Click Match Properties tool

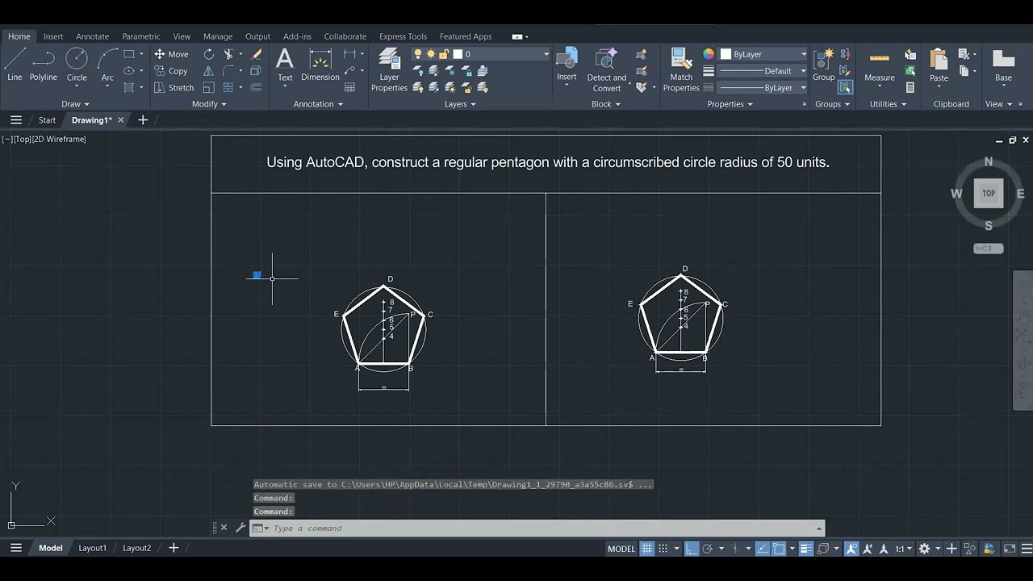coord(681,69)
